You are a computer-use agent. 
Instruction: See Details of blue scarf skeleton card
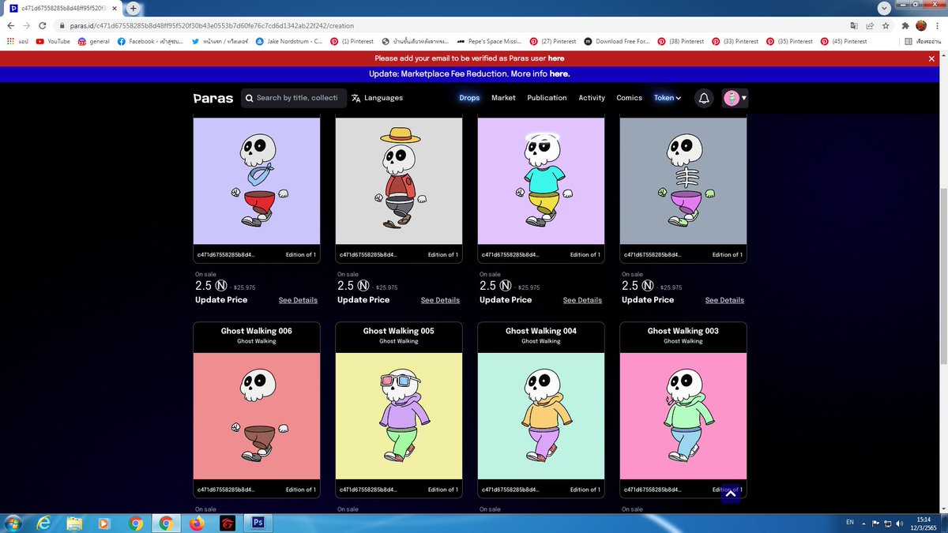click(298, 300)
